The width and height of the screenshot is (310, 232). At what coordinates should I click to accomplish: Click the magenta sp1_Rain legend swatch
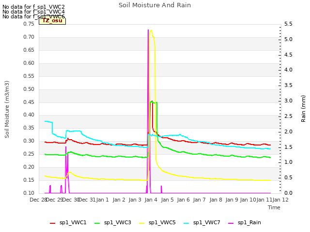231,223
